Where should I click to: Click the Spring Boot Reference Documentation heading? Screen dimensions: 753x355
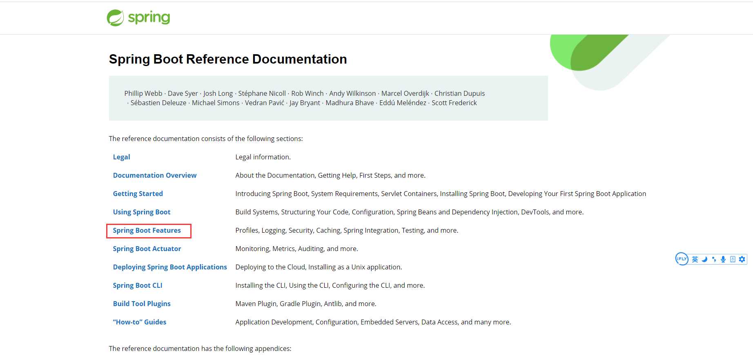tap(228, 59)
